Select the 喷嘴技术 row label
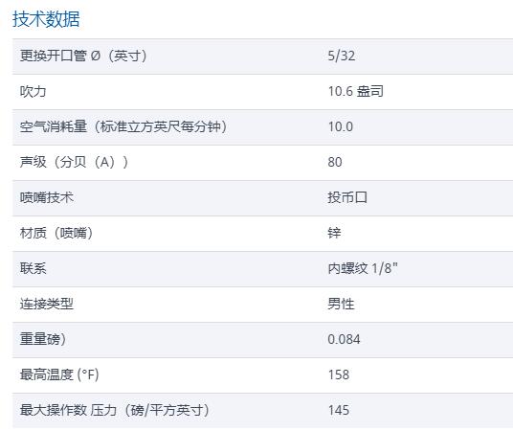Screen dimensions: 513x431 point(47,197)
